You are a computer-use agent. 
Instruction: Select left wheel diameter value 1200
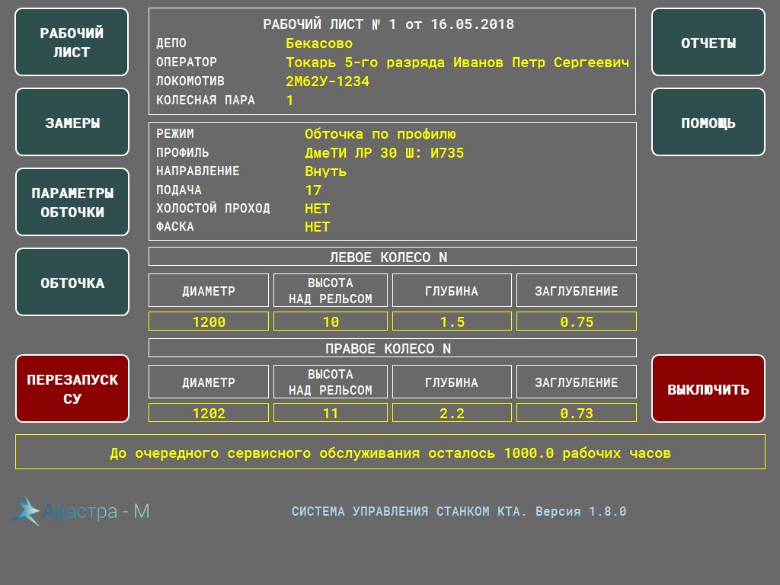coord(209,321)
